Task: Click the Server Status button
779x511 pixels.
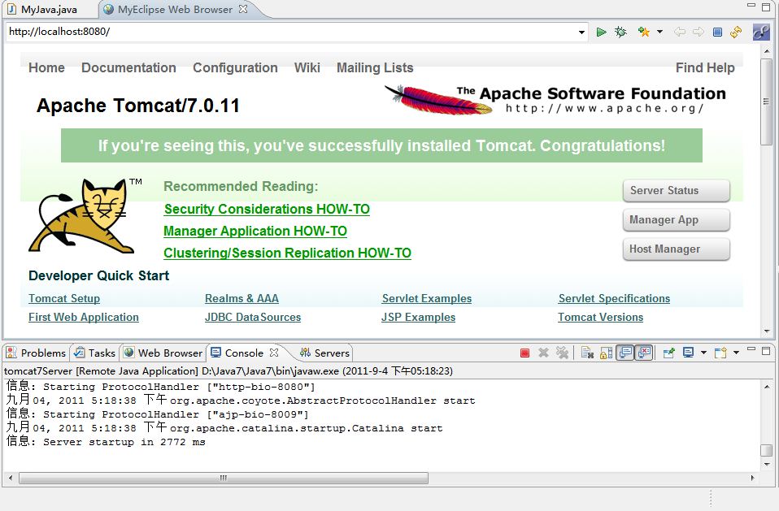Action: (677, 191)
